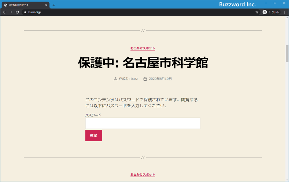Open a new tab with the plus button
The height and width of the screenshot is (182, 289).
54,5
